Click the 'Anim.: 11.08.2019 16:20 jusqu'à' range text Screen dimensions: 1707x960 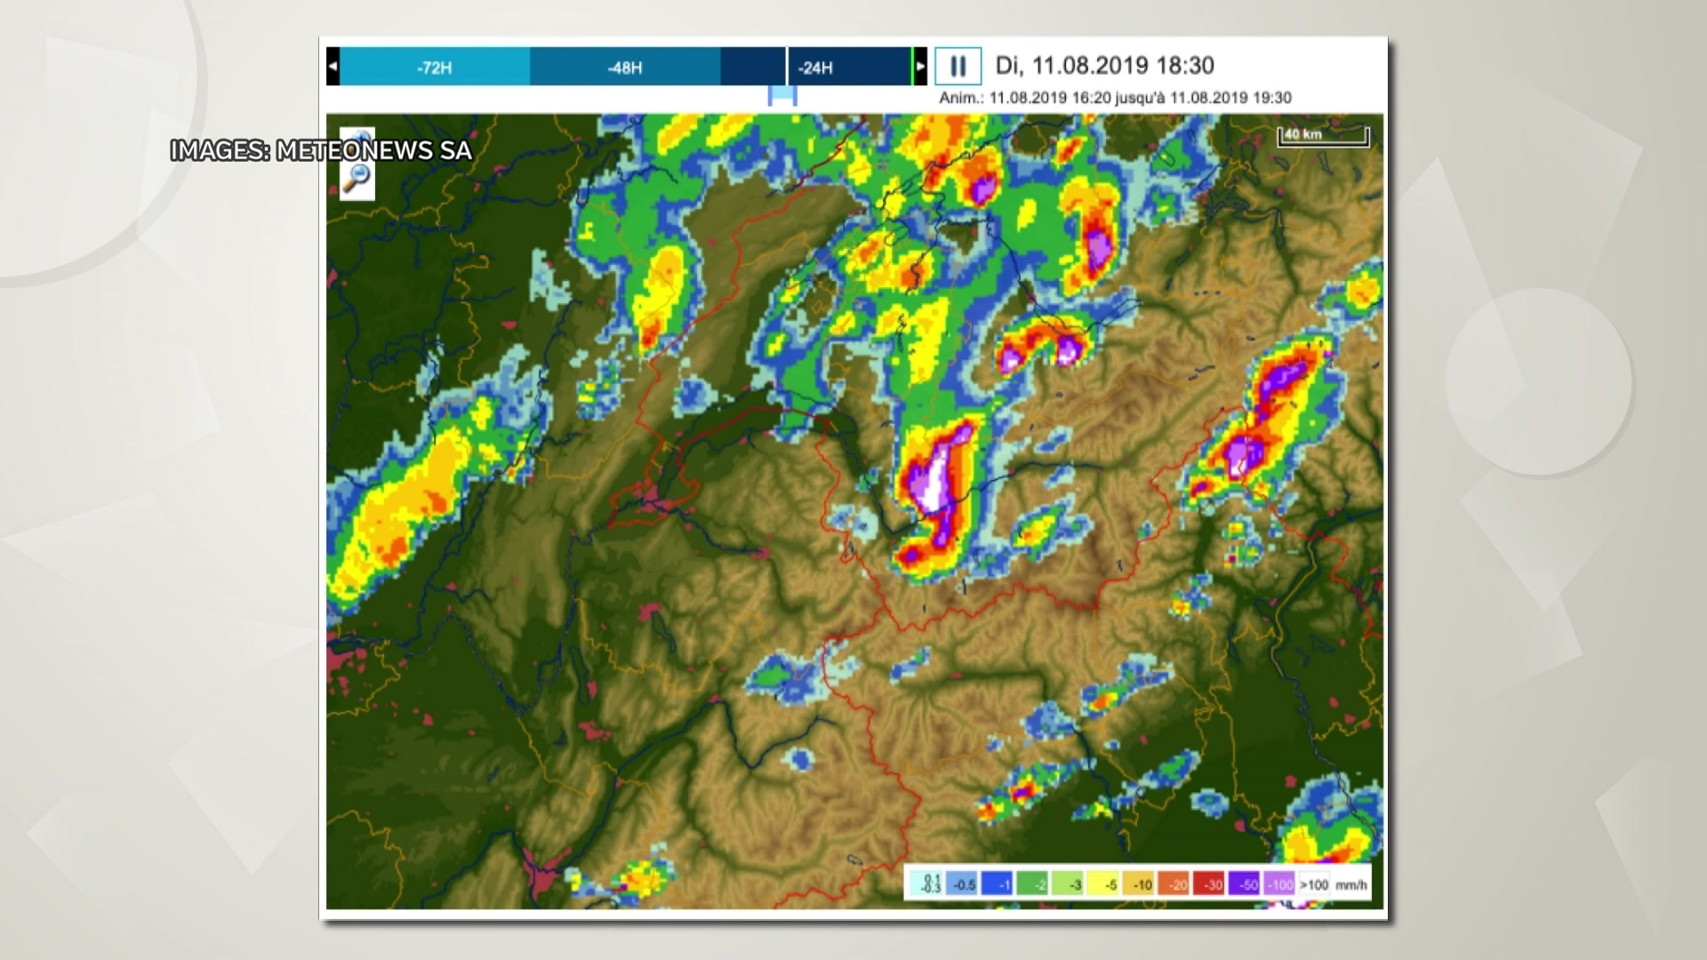tap(1052, 98)
